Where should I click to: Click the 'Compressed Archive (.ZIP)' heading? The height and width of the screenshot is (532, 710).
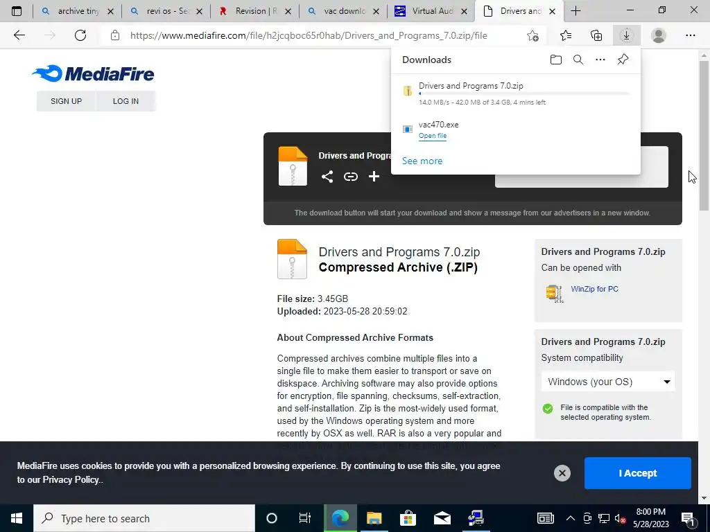(398, 267)
